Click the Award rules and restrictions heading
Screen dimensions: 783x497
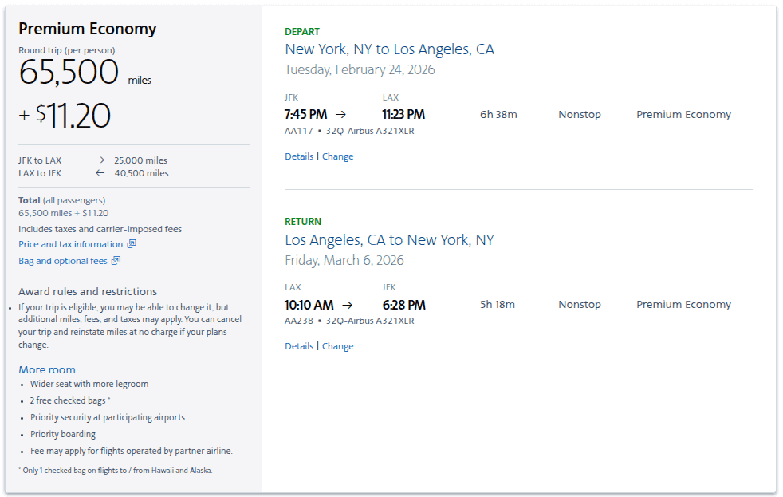click(88, 292)
